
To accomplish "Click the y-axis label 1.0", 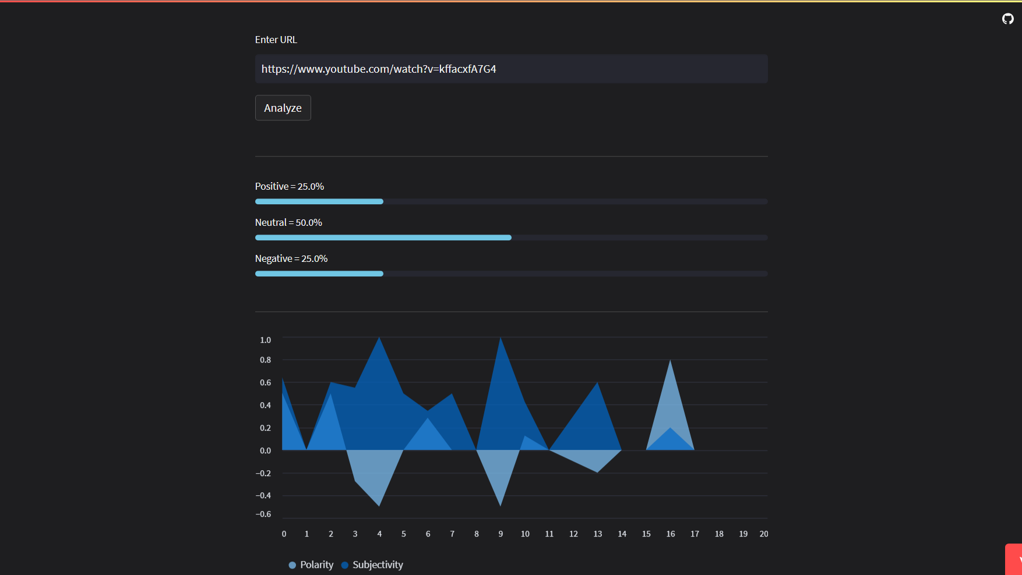I will (x=265, y=340).
